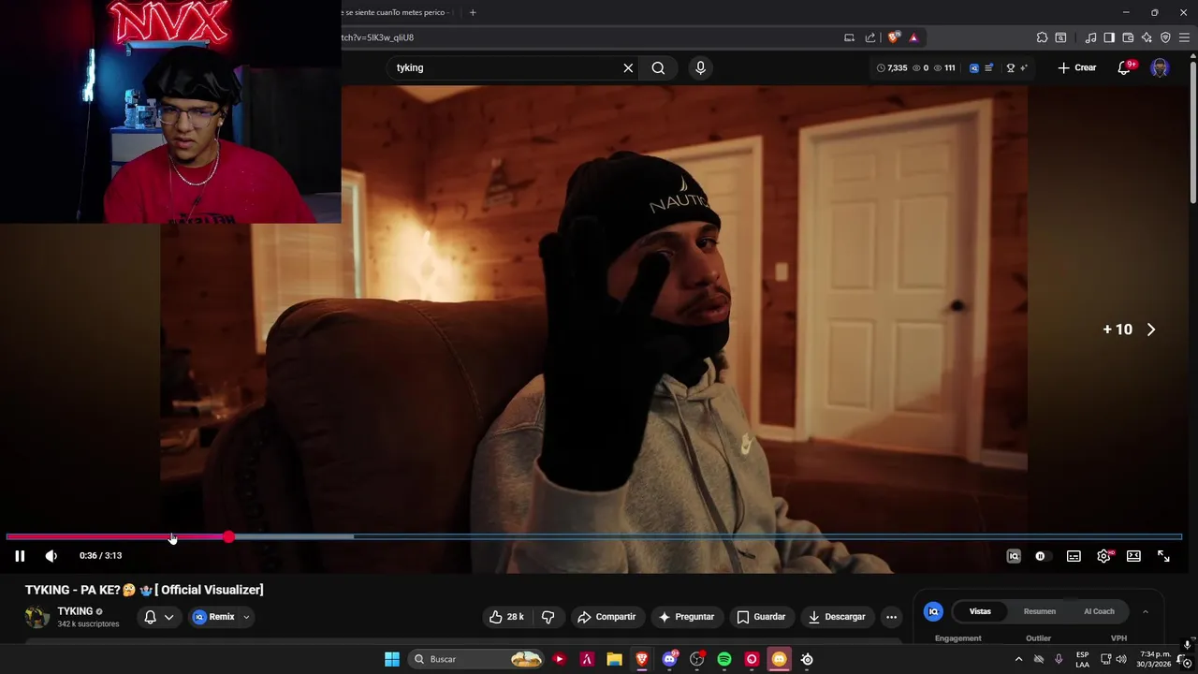Screen dimensions: 1198x674
Task: Open the vidIQ player overlay icon
Action: click(1014, 556)
